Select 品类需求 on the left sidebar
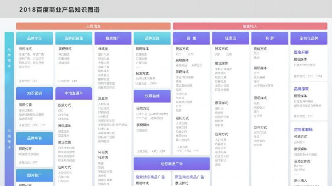The height and width of the screenshot is (186, 332). pyautogui.click(x=9, y=139)
